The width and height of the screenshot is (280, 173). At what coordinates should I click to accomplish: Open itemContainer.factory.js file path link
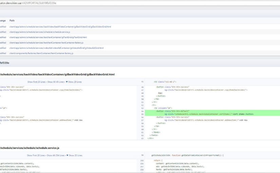[41, 53]
